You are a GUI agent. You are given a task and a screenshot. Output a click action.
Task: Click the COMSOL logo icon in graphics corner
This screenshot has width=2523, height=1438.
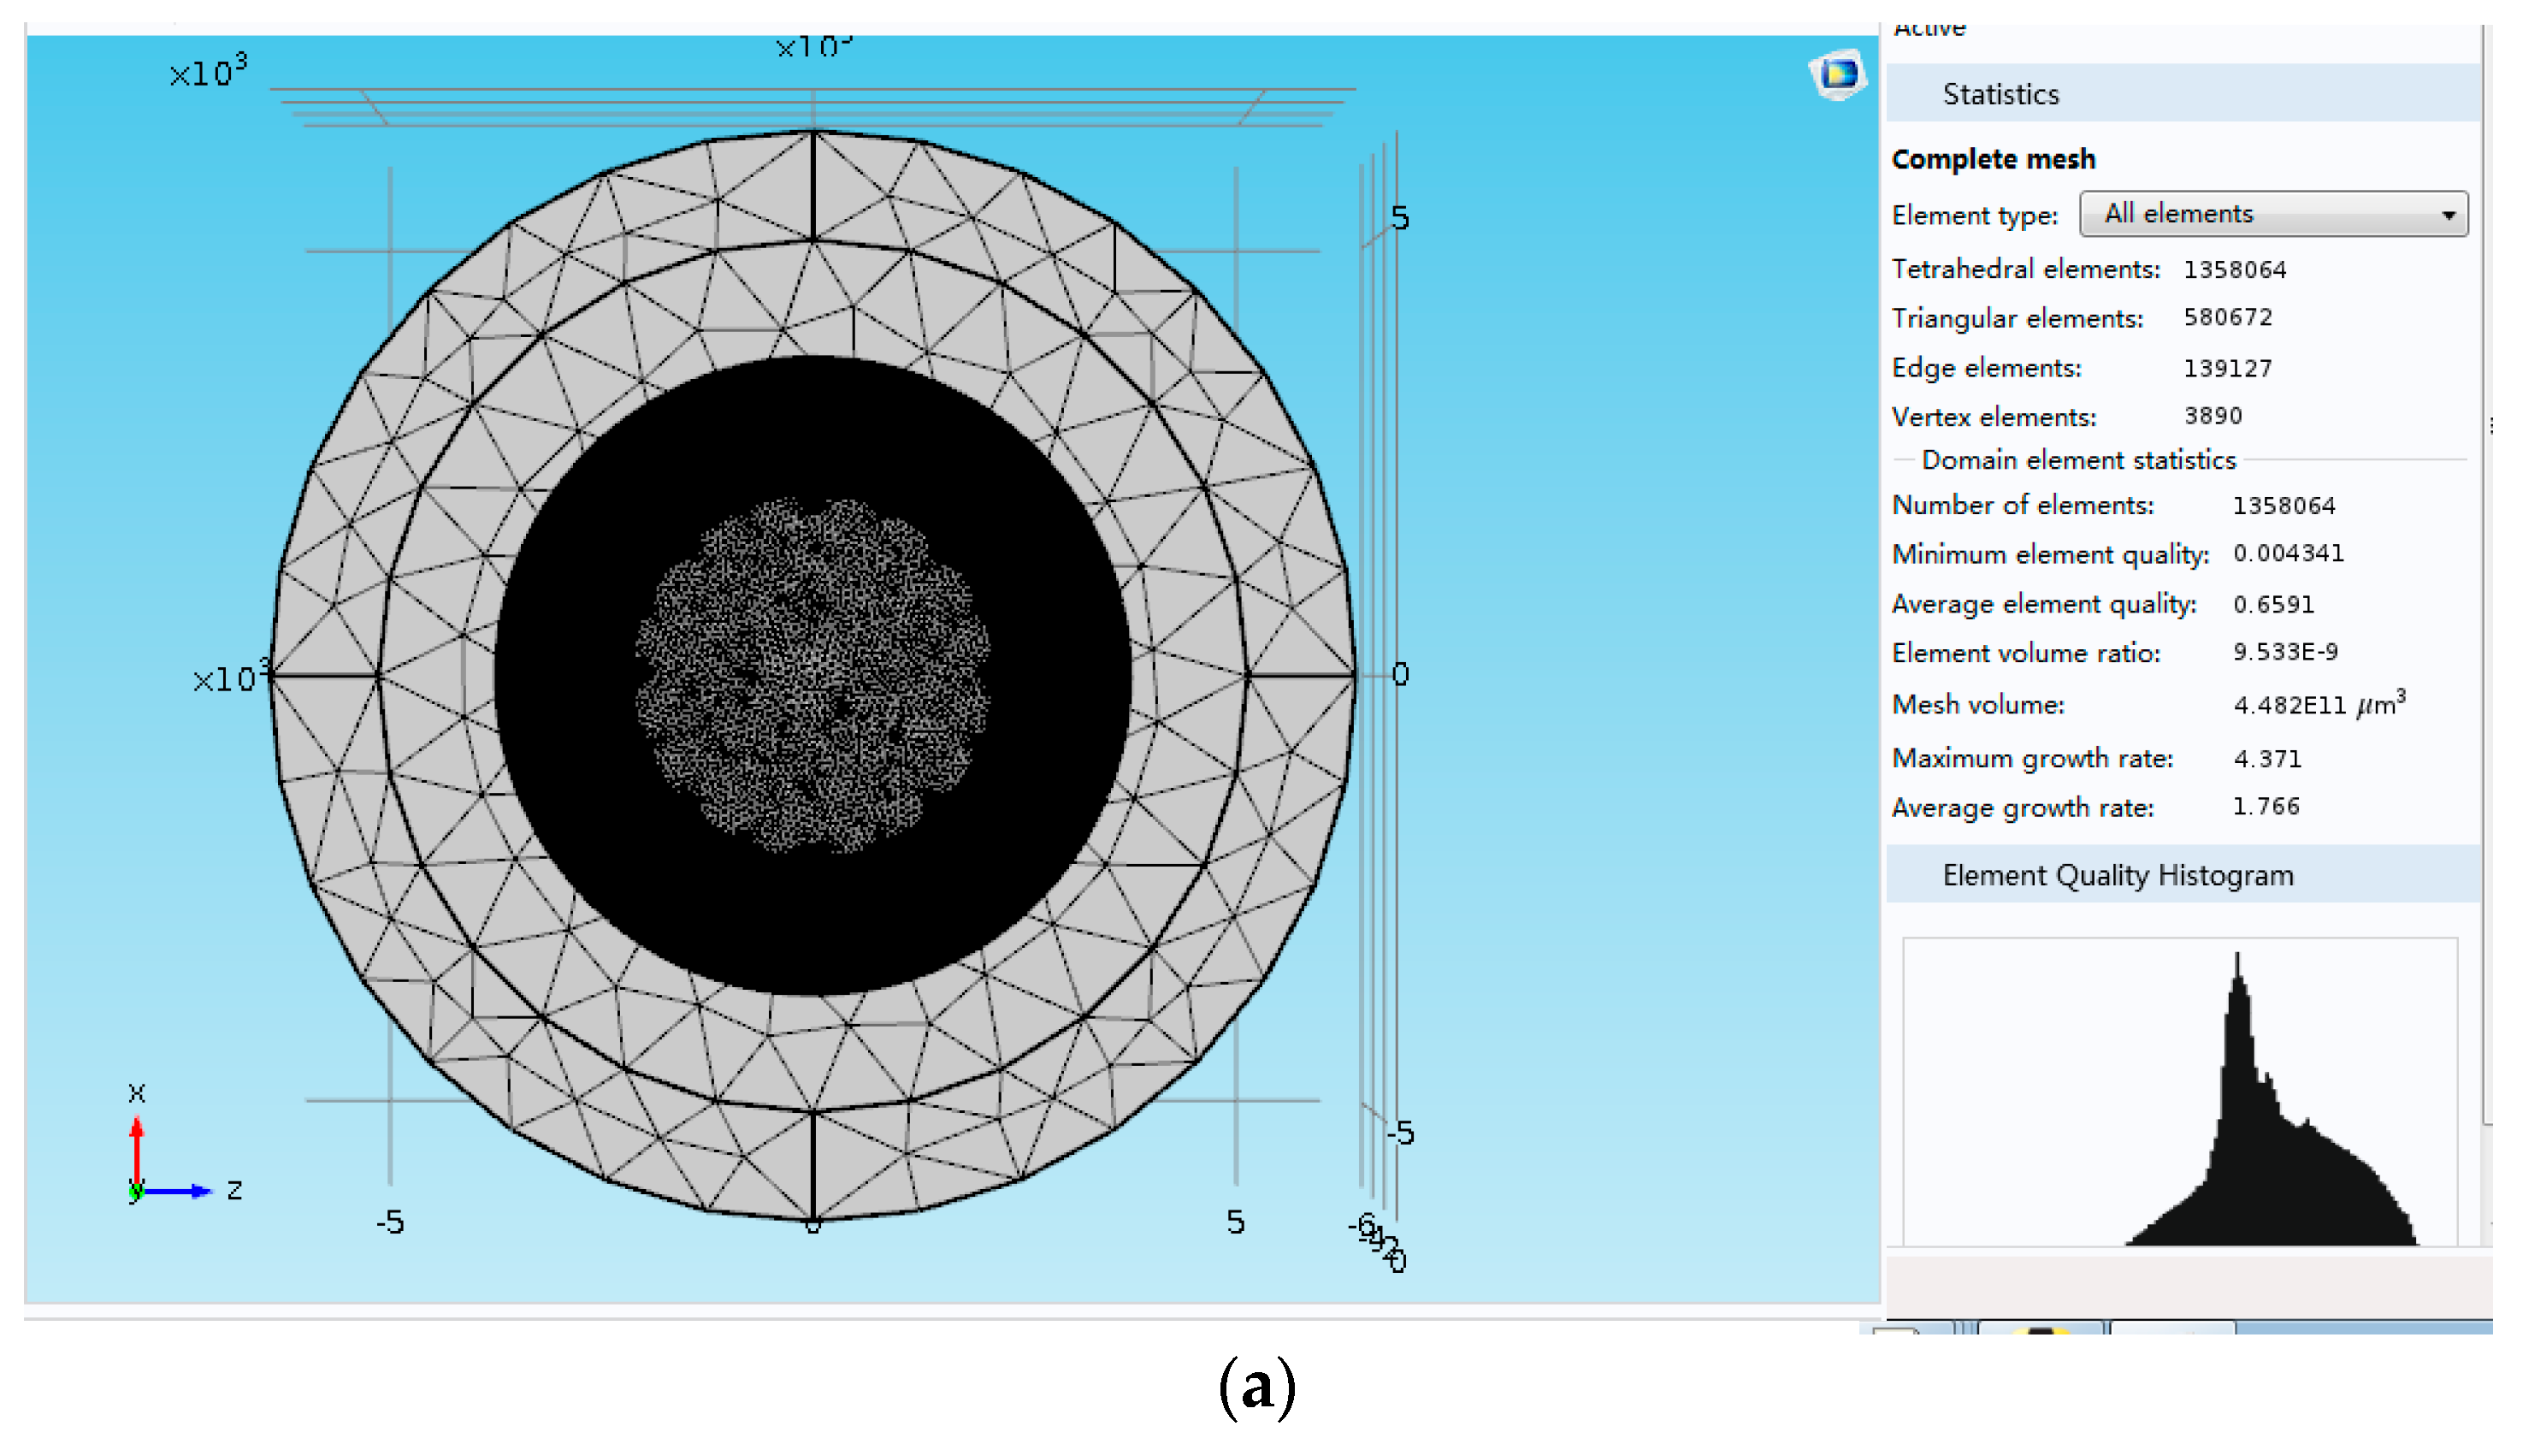point(1838,74)
